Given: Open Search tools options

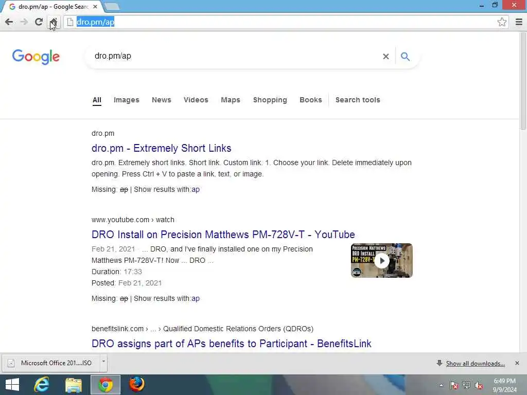Looking at the screenshot, I should point(358,100).
